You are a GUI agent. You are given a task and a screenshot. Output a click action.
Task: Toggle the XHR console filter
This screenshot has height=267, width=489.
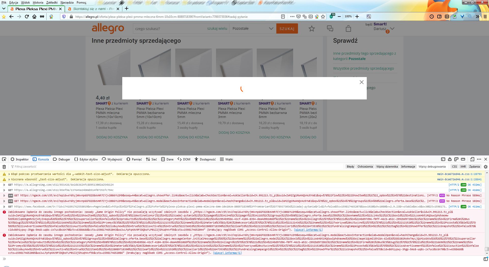tap(463, 167)
